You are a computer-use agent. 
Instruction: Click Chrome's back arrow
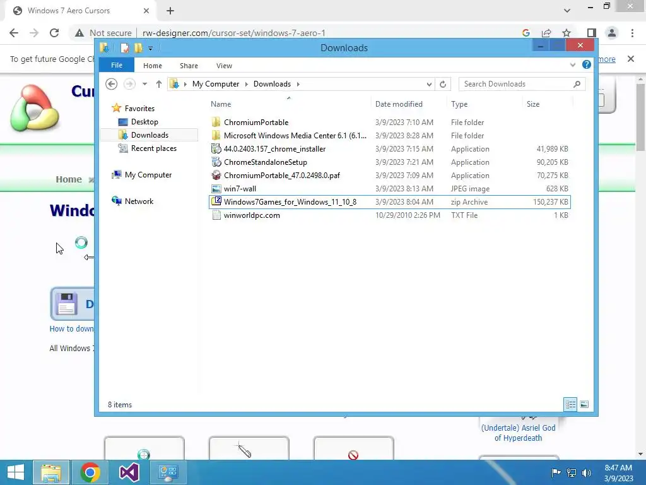pyautogui.click(x=14, y=33)
